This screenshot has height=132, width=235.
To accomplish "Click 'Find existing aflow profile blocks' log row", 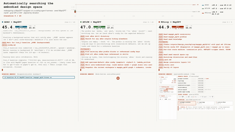I will (x=110, y=52).
